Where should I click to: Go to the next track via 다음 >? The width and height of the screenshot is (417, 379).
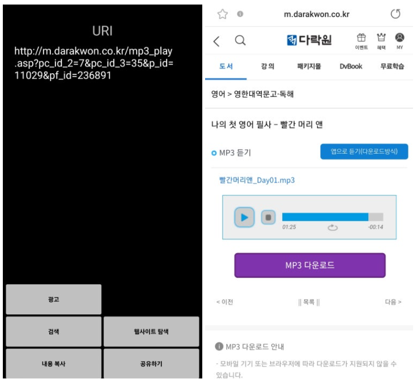point(393,302)
